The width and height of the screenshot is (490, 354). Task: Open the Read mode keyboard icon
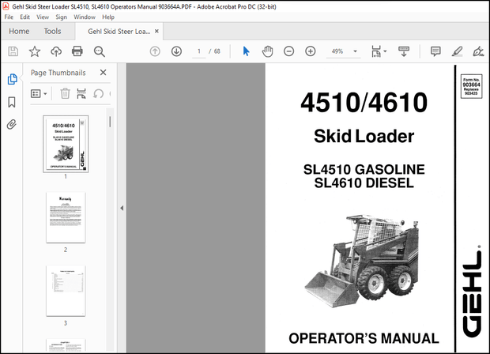point(404,51)
